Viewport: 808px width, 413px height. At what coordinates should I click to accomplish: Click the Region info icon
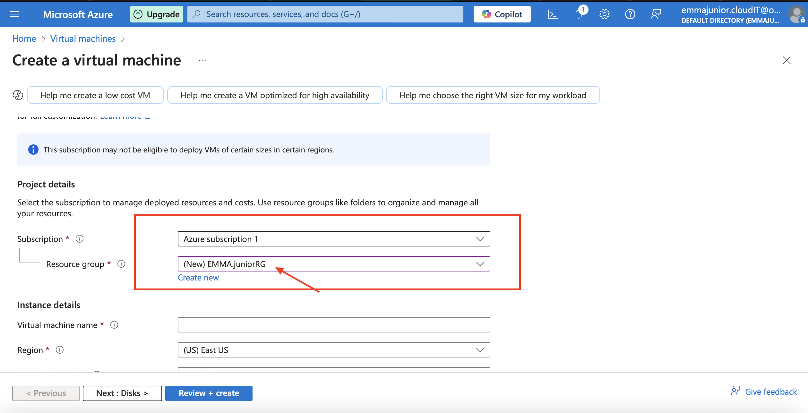click(60, 350)
